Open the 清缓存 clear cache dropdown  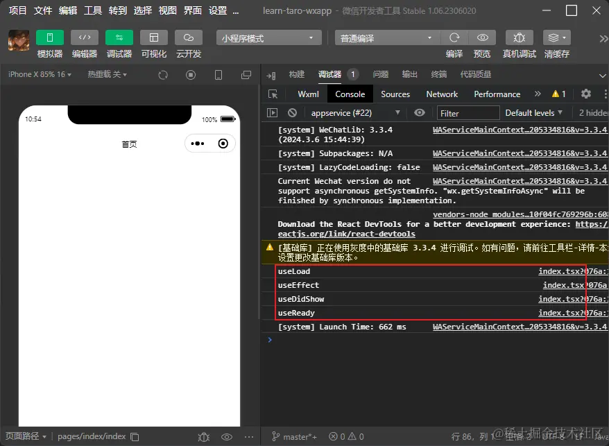point(557,37)
